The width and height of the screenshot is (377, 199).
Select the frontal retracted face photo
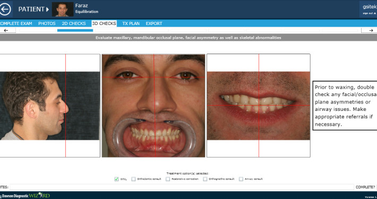pos(153,106)
